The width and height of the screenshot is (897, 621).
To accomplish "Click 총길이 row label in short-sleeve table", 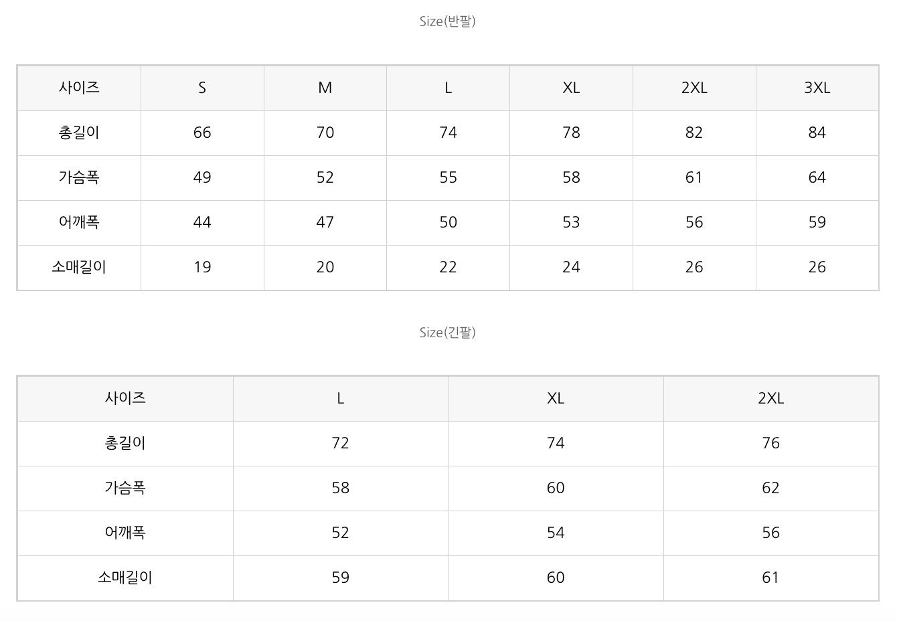I will 79,132.
